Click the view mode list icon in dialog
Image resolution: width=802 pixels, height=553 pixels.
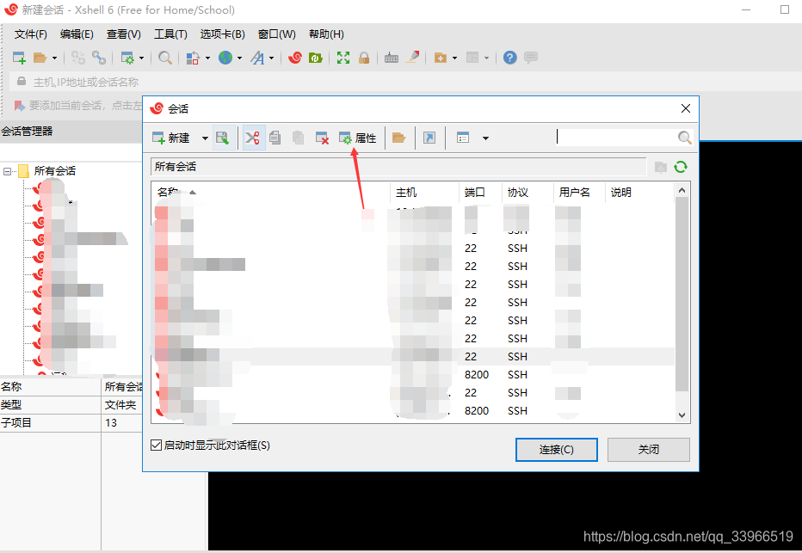[463, 138]
